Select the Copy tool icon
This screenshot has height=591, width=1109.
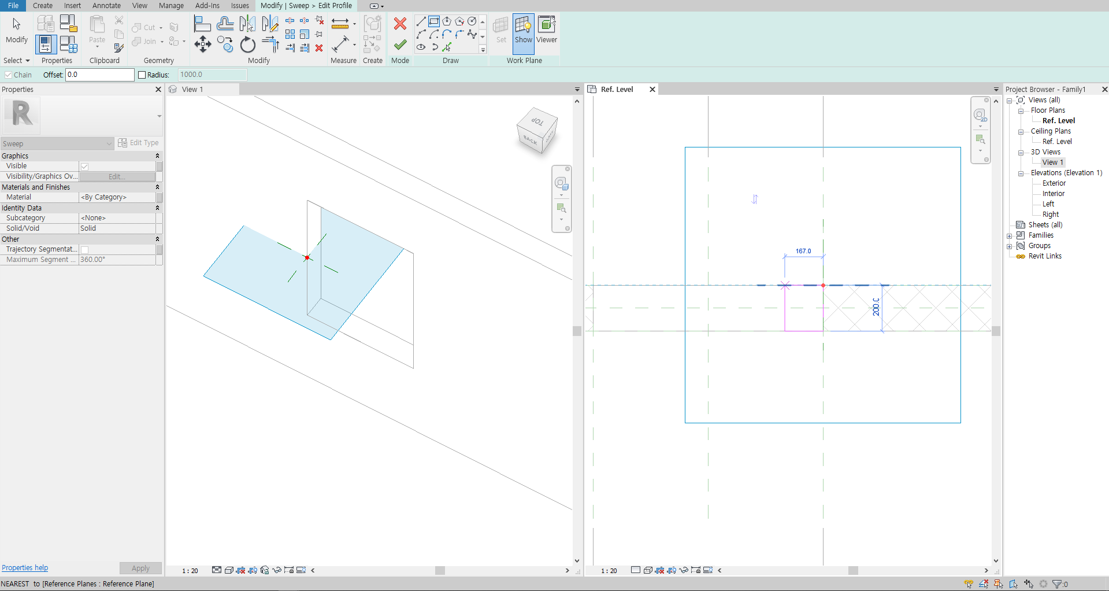225,45
